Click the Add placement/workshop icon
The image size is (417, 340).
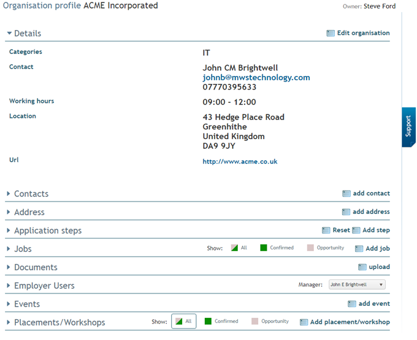tap(304, 322)
